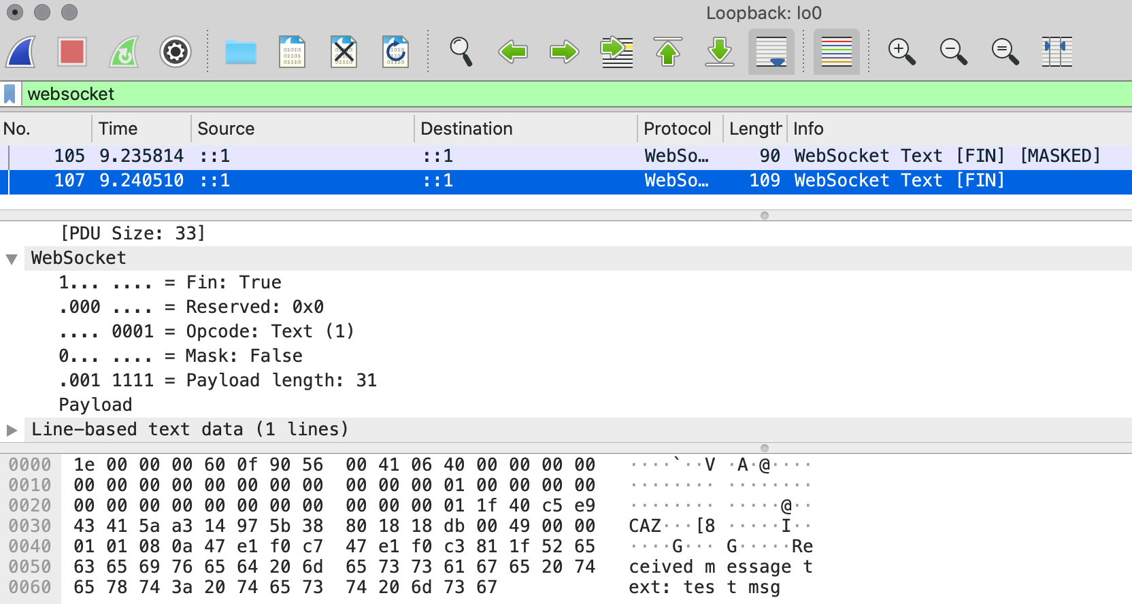Sort by Length column header
The width and height of the screenshot is (1132, 604).
tap(755, 129)
